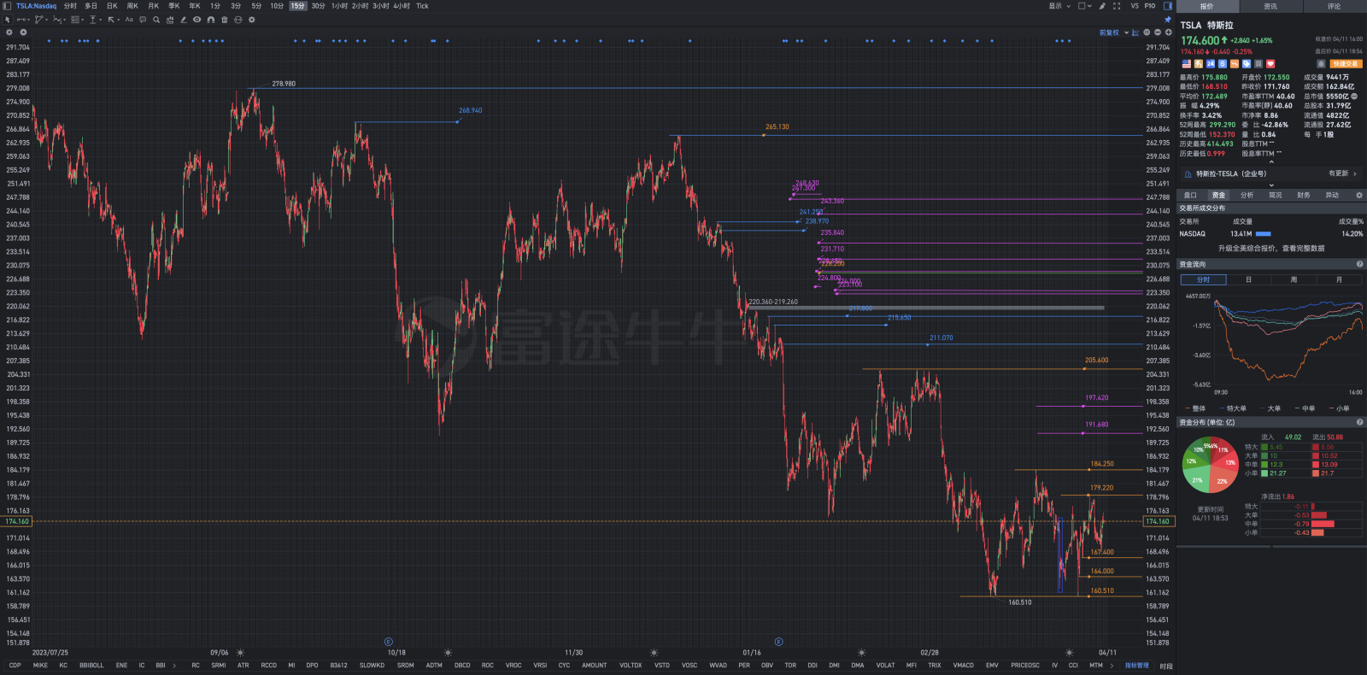This screenshot has width=1367, height=675.
Task: Switch to 财务 panel tab
Action: [x=1303, y=195]
